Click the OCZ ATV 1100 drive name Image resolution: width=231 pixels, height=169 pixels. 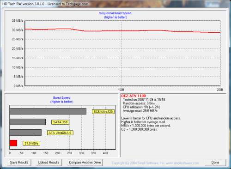pyautogui.click(x=134, y=96)
